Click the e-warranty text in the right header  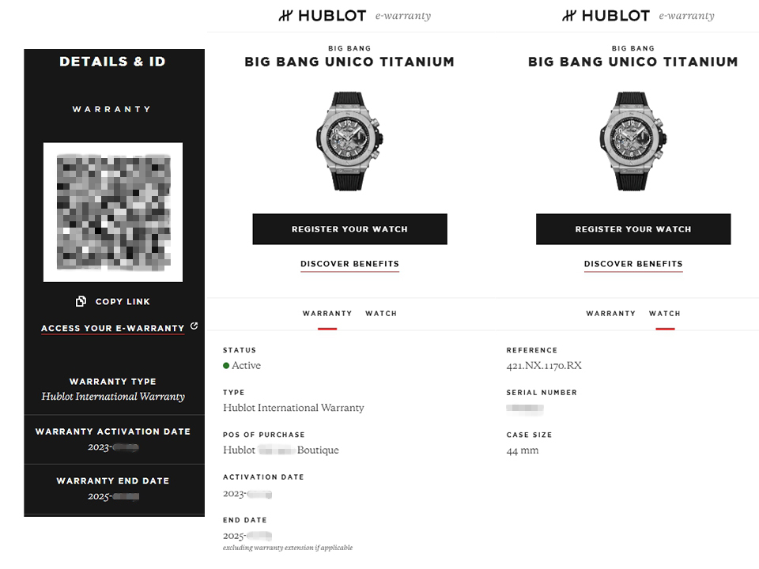[686, 16]
